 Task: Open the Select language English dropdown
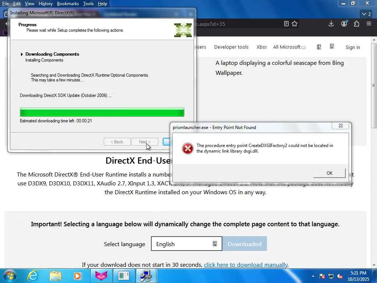187,244
